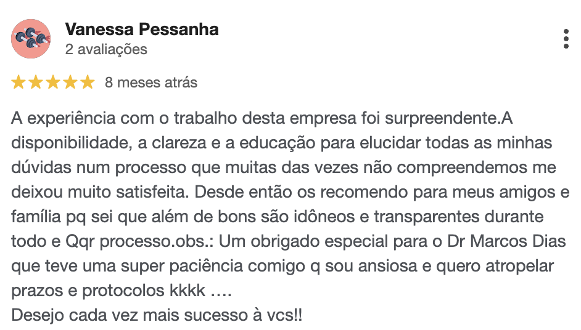Open Vanessa Pessanha's profile name link
The width and height of the screenshot is (581, 330).
click(142, 30)
